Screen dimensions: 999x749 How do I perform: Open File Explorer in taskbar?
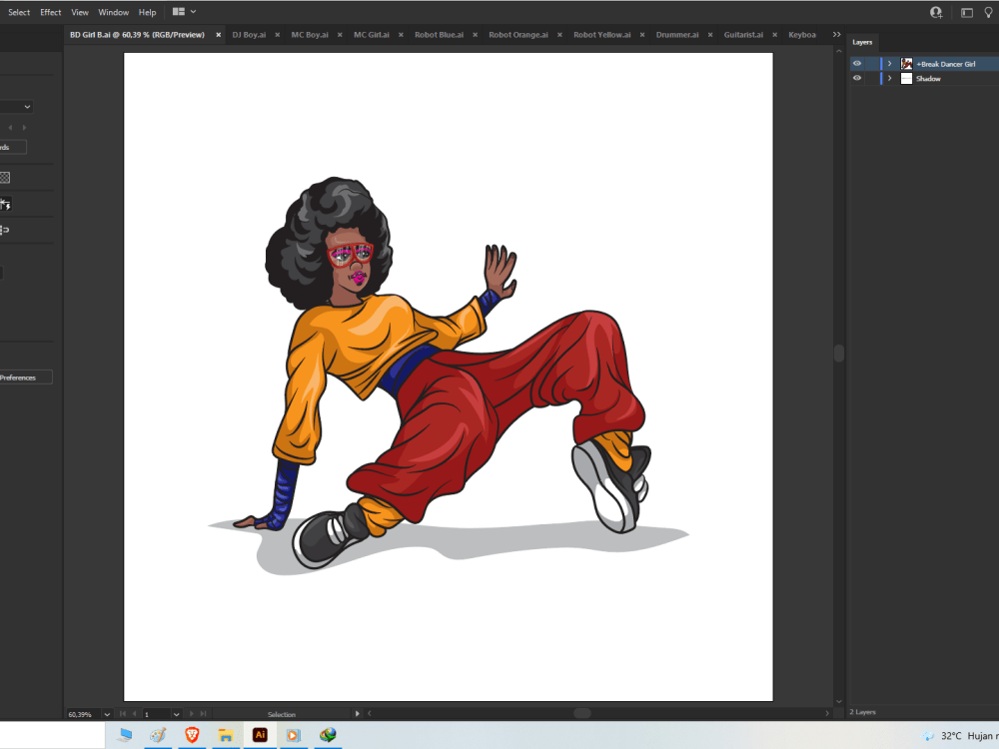click(x=226, y=736)
